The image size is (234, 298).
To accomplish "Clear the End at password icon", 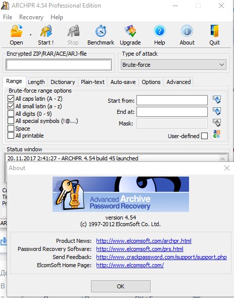I will (x=217, y=111).
